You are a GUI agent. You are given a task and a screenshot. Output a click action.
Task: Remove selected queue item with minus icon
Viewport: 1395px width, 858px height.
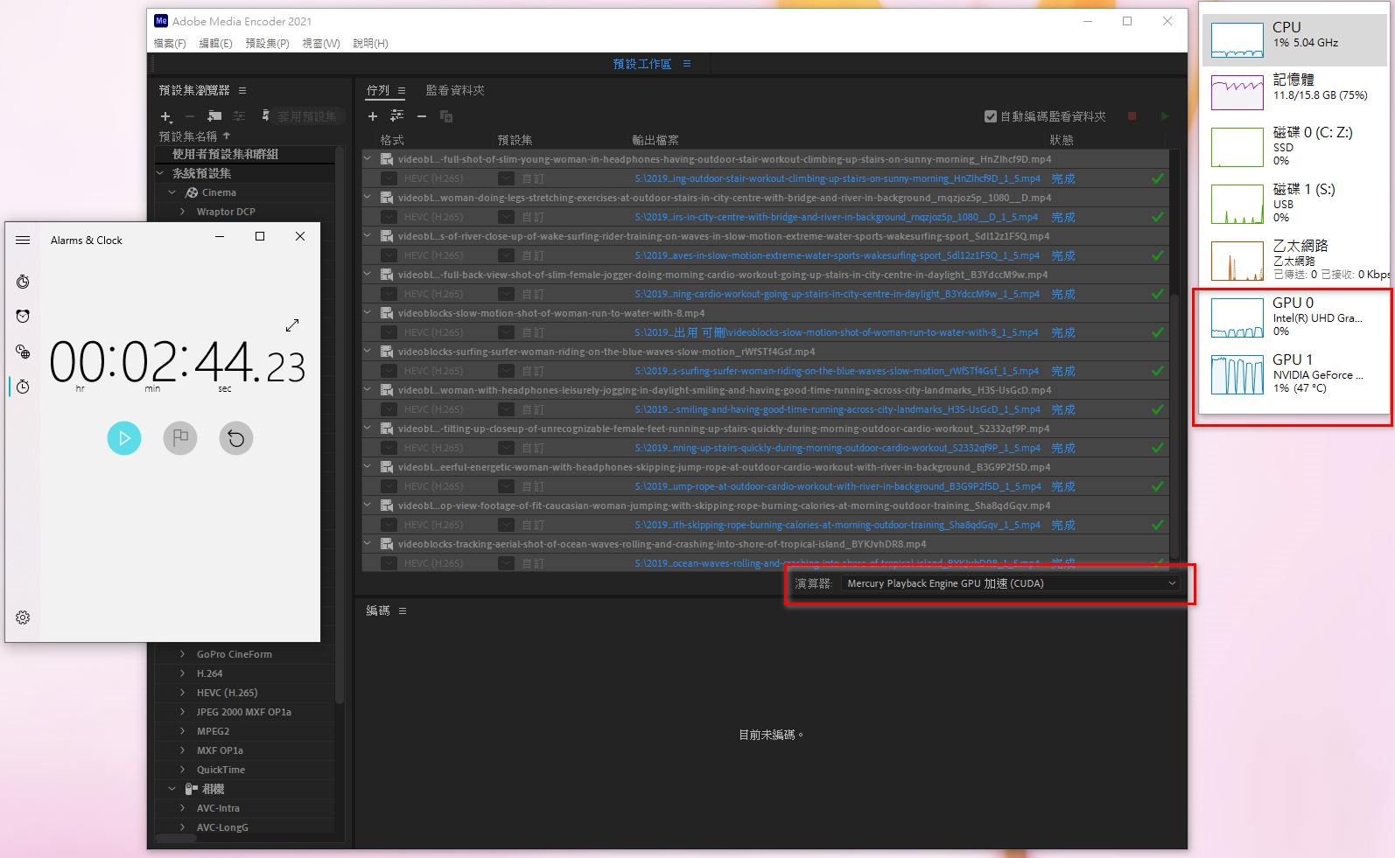(x=422, y=116)
